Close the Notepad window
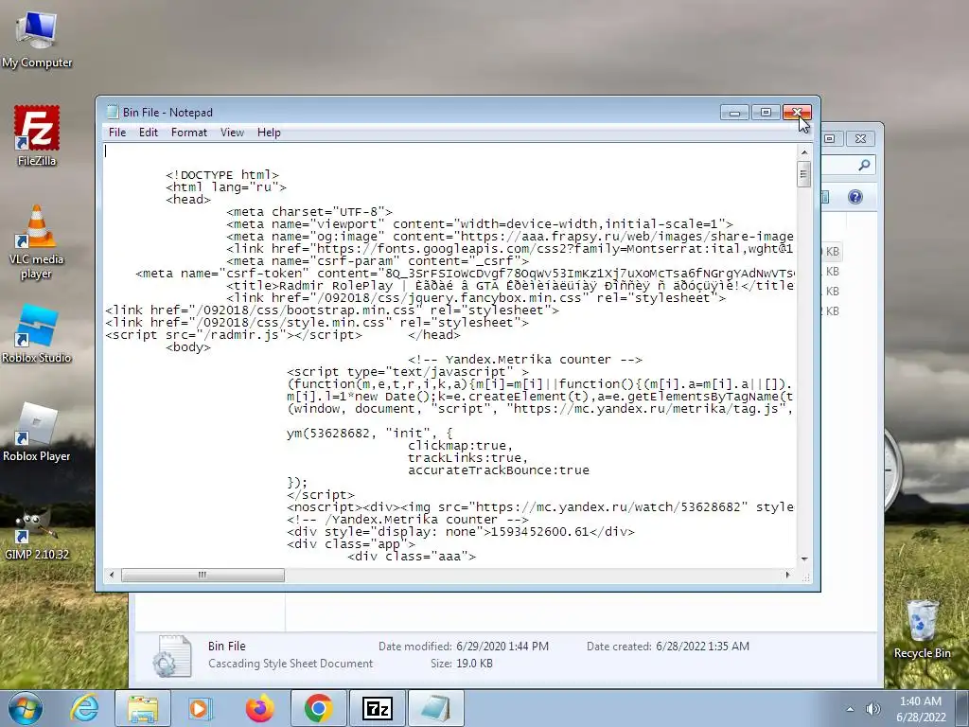 (x=797, y=112)
